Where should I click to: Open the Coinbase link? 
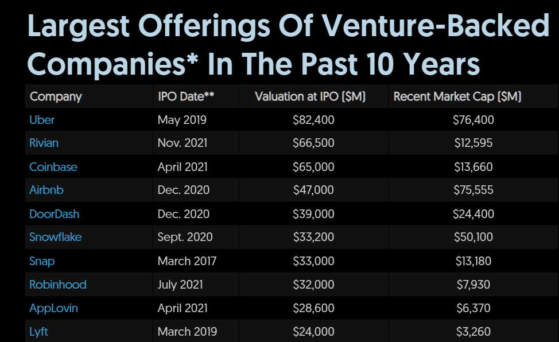(x=53, y=167)
